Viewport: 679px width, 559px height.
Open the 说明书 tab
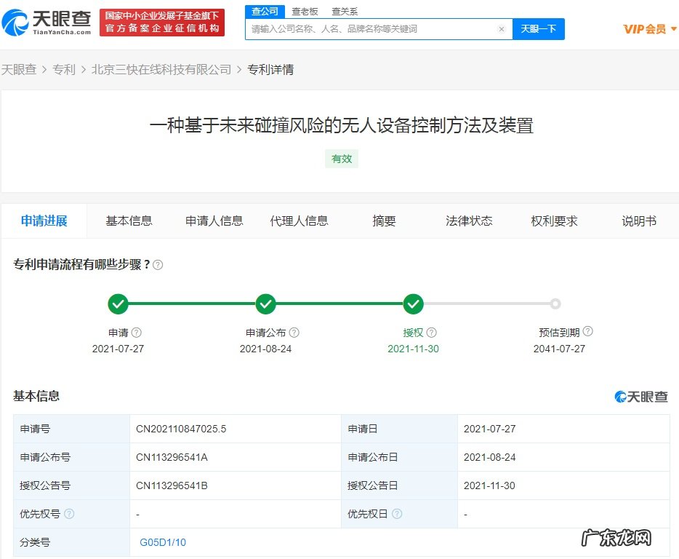(639, 221)
